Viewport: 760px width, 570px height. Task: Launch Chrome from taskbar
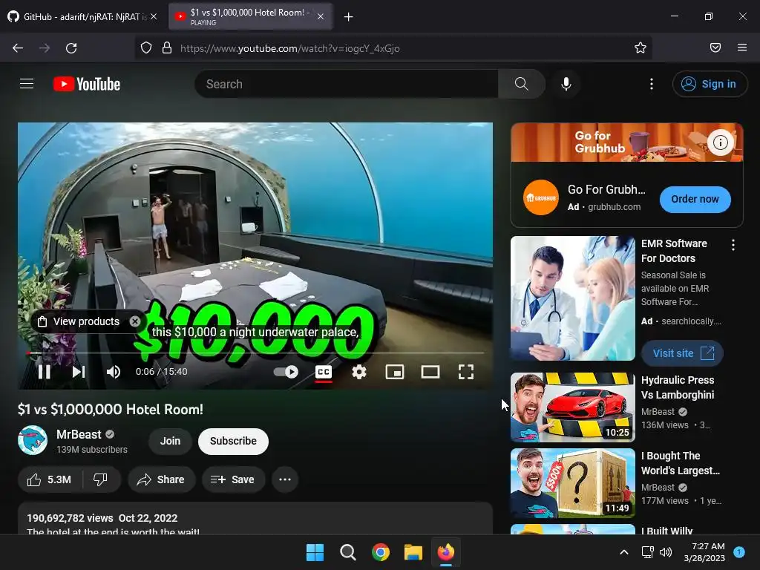(x=381, y=552)
